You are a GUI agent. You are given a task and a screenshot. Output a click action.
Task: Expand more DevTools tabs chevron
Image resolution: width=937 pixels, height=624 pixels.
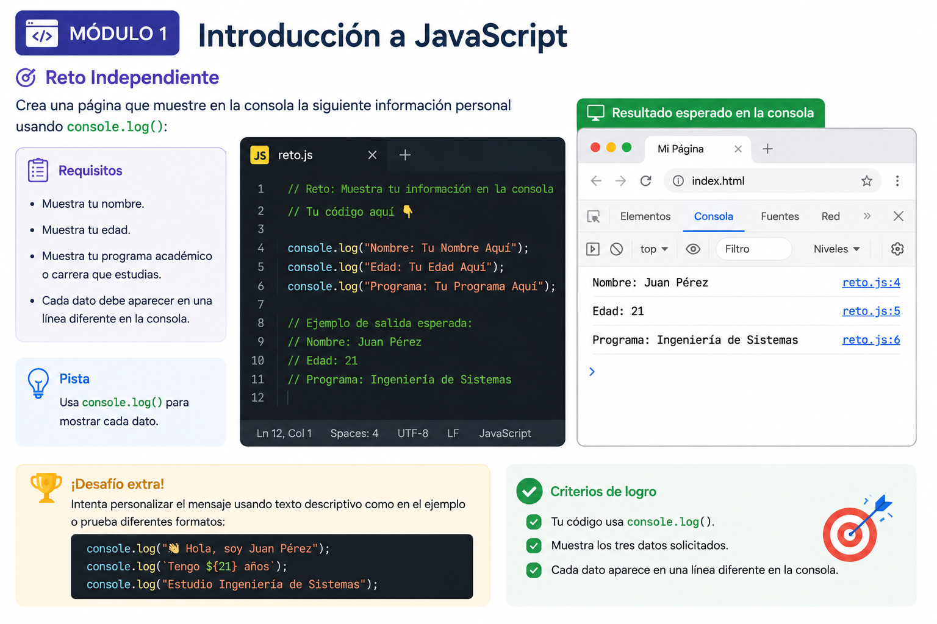[x=867, y=216]
